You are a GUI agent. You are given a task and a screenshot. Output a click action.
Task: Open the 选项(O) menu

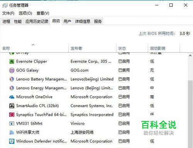[25, 13]
